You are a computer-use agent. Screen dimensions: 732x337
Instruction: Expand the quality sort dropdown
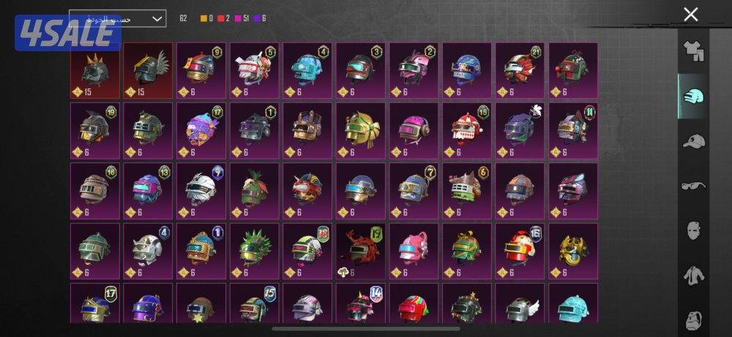(x=118, y=19)
